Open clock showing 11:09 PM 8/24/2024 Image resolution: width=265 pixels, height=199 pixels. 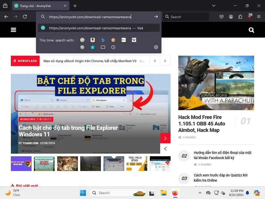pos(236,193)
